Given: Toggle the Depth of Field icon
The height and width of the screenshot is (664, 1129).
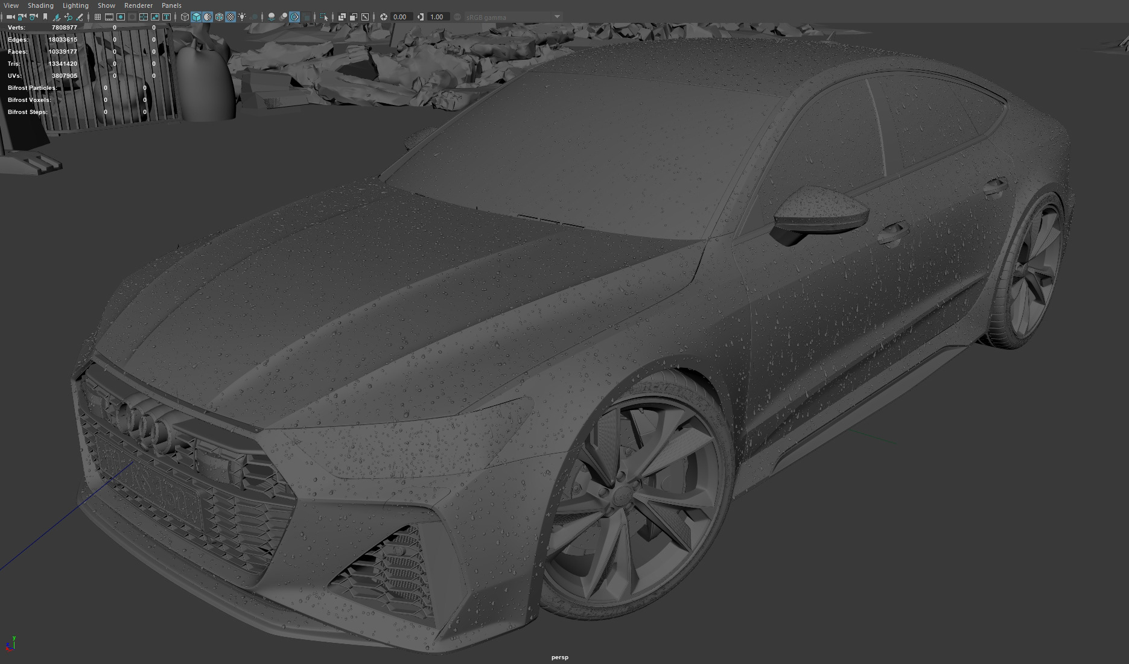Looking at the screenshot, I should click(306, 17).
